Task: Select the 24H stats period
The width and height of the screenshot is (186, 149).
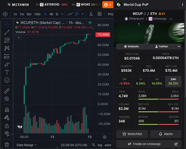Action: click(x=173, y=81)
